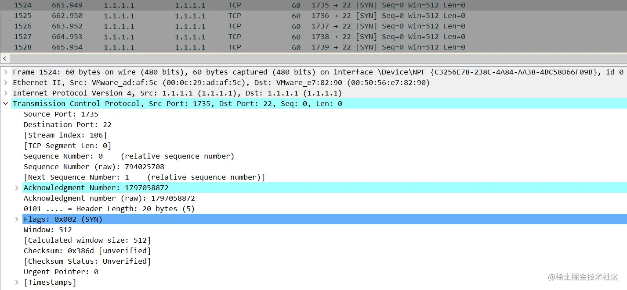Click the horizontal scrollbar left arrow
627x290 pixels.
[x=5, y=59]
